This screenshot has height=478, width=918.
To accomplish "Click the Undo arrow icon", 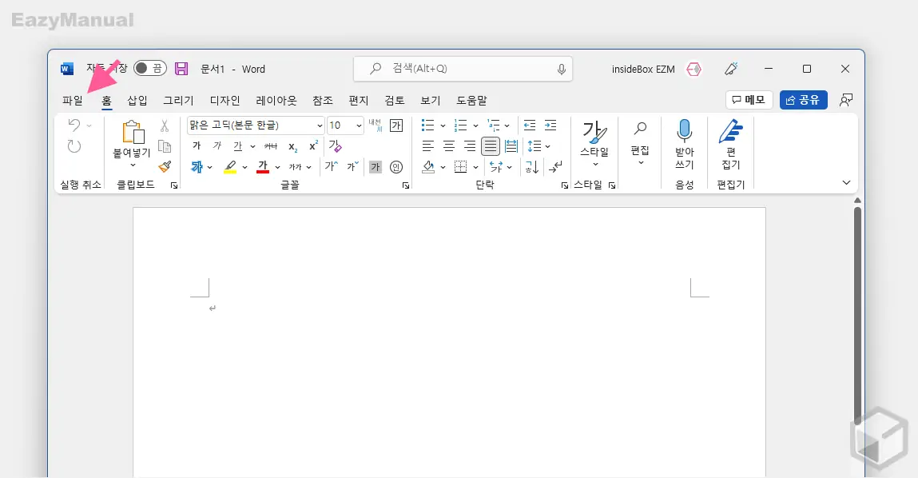I will tap(74, 125).
